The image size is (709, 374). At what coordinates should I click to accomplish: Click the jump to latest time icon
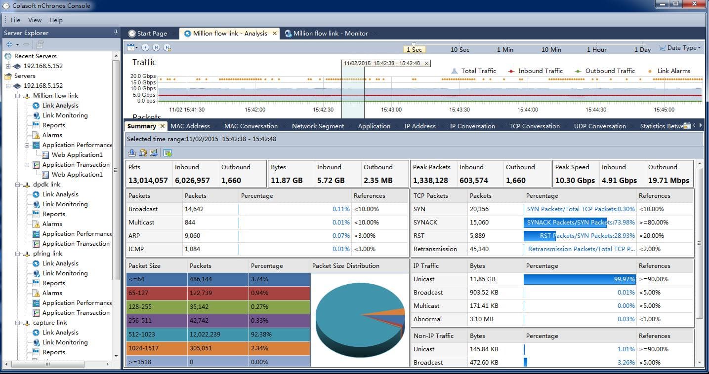coord(167,47)
